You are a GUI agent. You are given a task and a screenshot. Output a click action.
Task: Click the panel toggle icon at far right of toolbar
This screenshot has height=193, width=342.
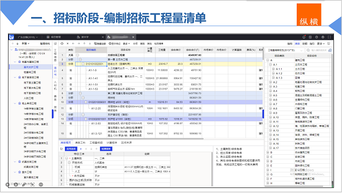329,44
